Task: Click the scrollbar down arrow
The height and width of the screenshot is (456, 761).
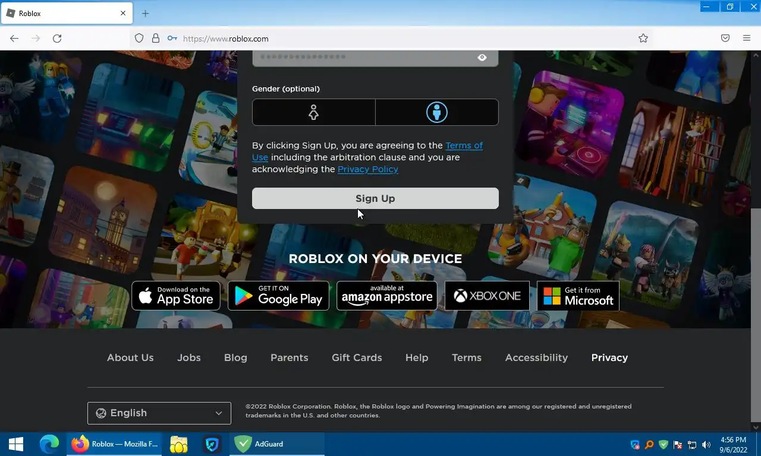Action: point(756,427)
